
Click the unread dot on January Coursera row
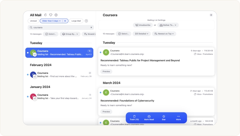(x=28, y=97)
